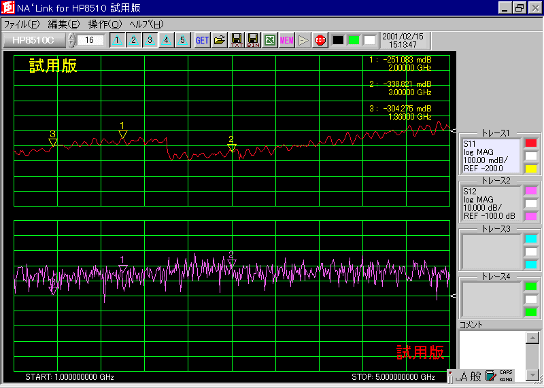Toggle marker 3 triangle button
This screenshot has width=544, height=388.
(150, 40)
